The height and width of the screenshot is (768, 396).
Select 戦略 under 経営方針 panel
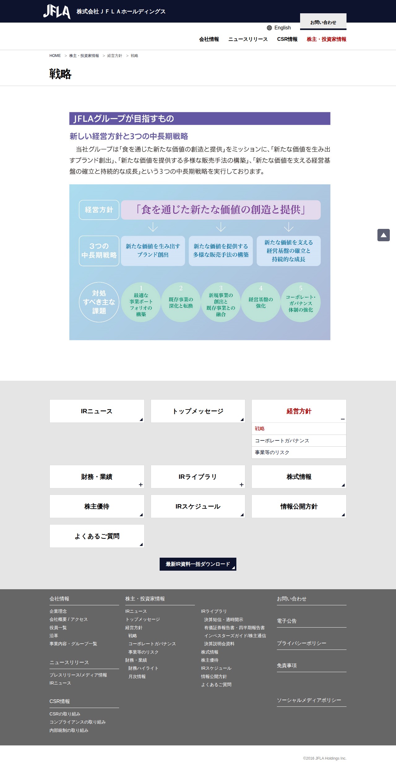click(299, 429)
